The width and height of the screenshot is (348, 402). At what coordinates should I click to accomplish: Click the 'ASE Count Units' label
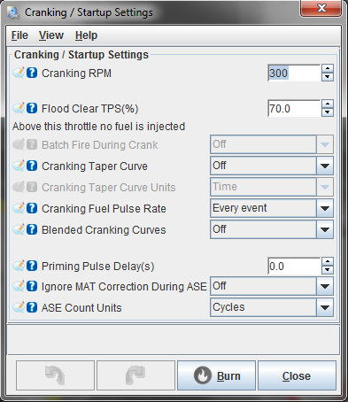[81, 307]
